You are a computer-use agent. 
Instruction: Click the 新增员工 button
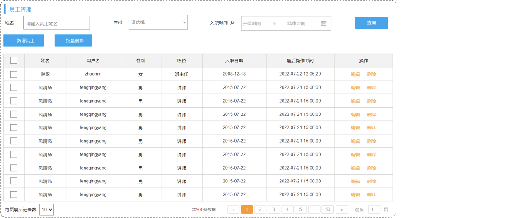[x=24, y=41]
